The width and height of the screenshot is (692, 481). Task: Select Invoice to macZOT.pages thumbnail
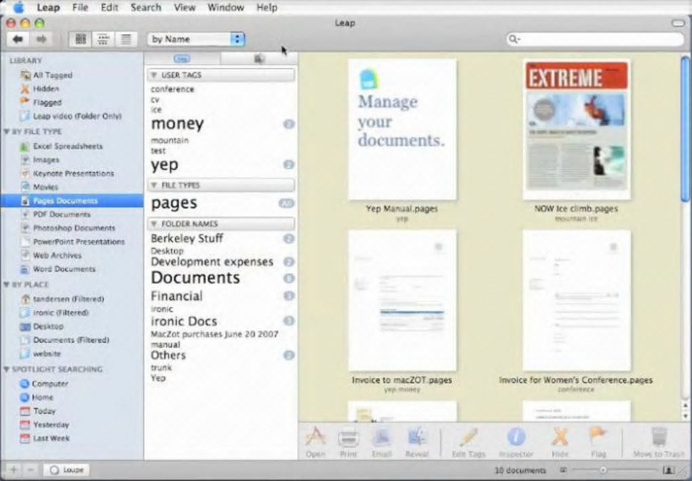pyautogui.click(x=402, y=301)
